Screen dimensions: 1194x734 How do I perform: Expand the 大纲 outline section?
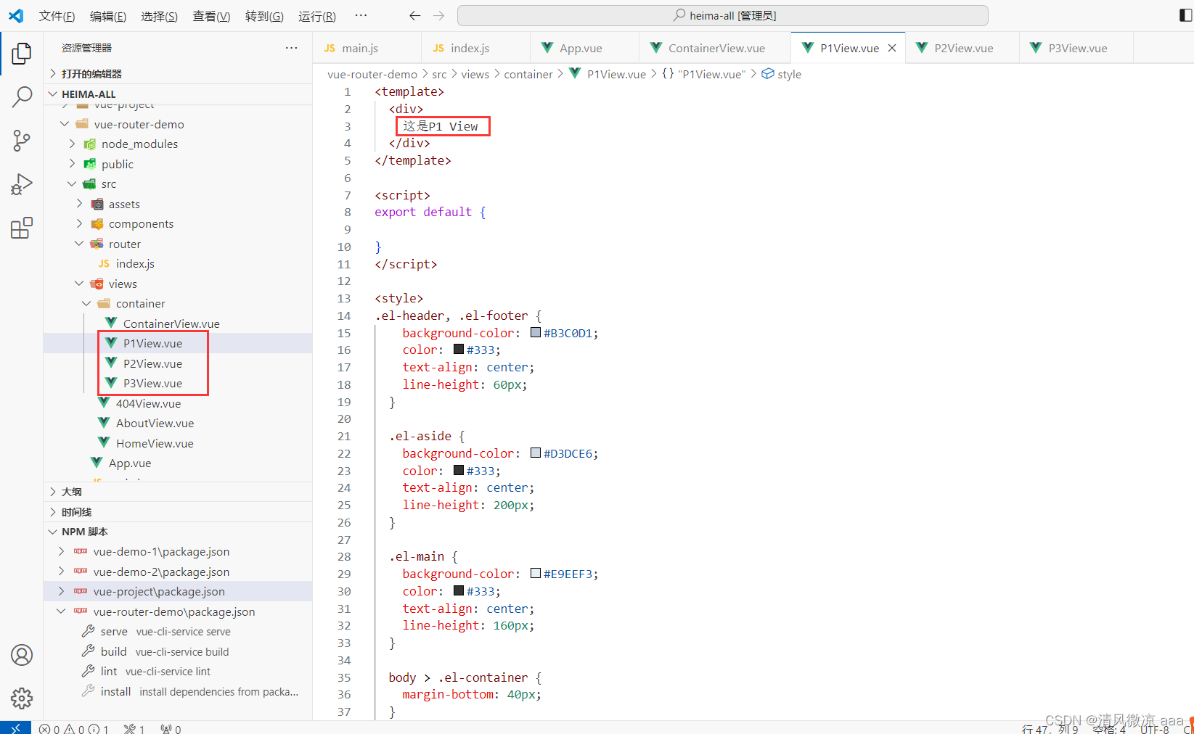pos(178,492)
